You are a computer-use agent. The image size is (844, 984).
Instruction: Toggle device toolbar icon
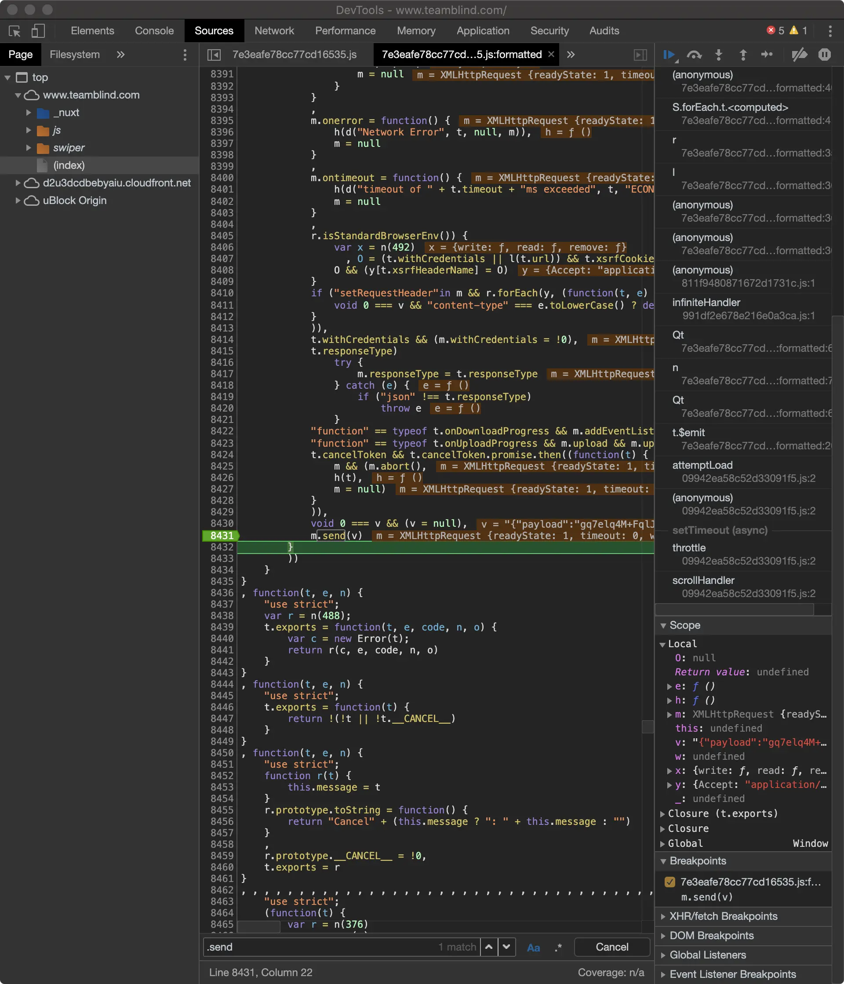[38, 31]
